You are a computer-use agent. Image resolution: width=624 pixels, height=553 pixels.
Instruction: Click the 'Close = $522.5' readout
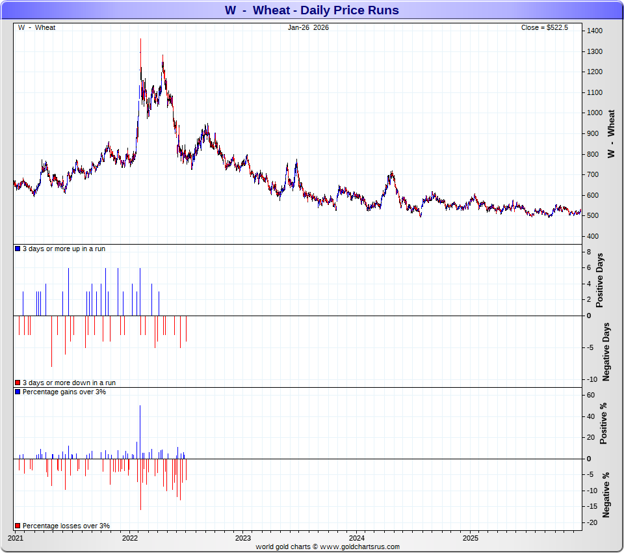tap(545, 27)
